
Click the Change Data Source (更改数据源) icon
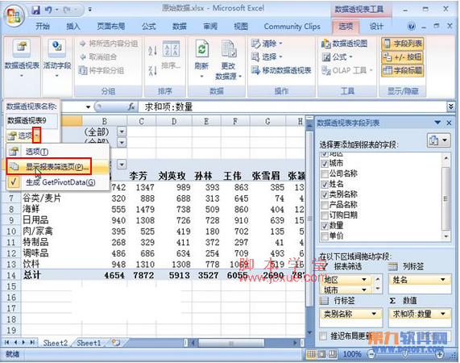(229, 48)
